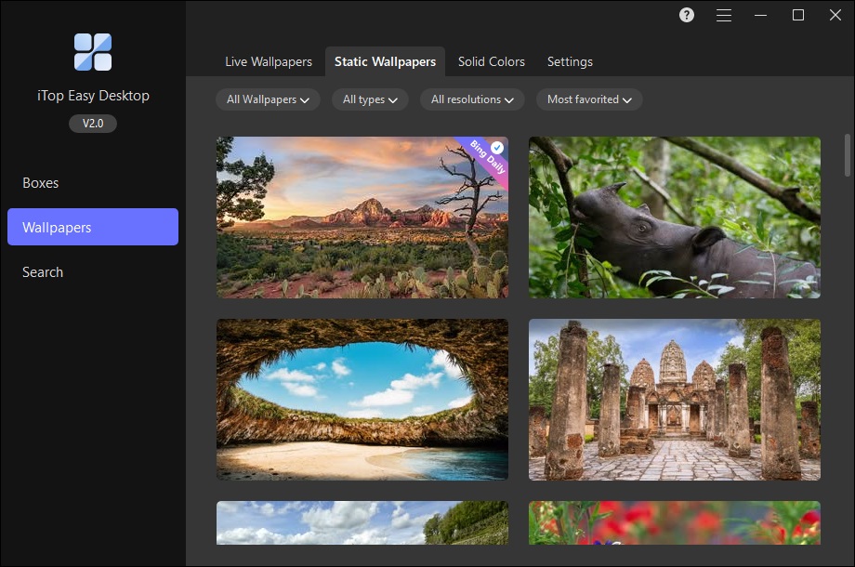Open the Settings tab

click(570, 61)
